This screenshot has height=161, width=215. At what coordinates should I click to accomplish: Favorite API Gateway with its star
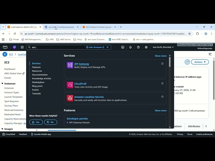(162, 63)
